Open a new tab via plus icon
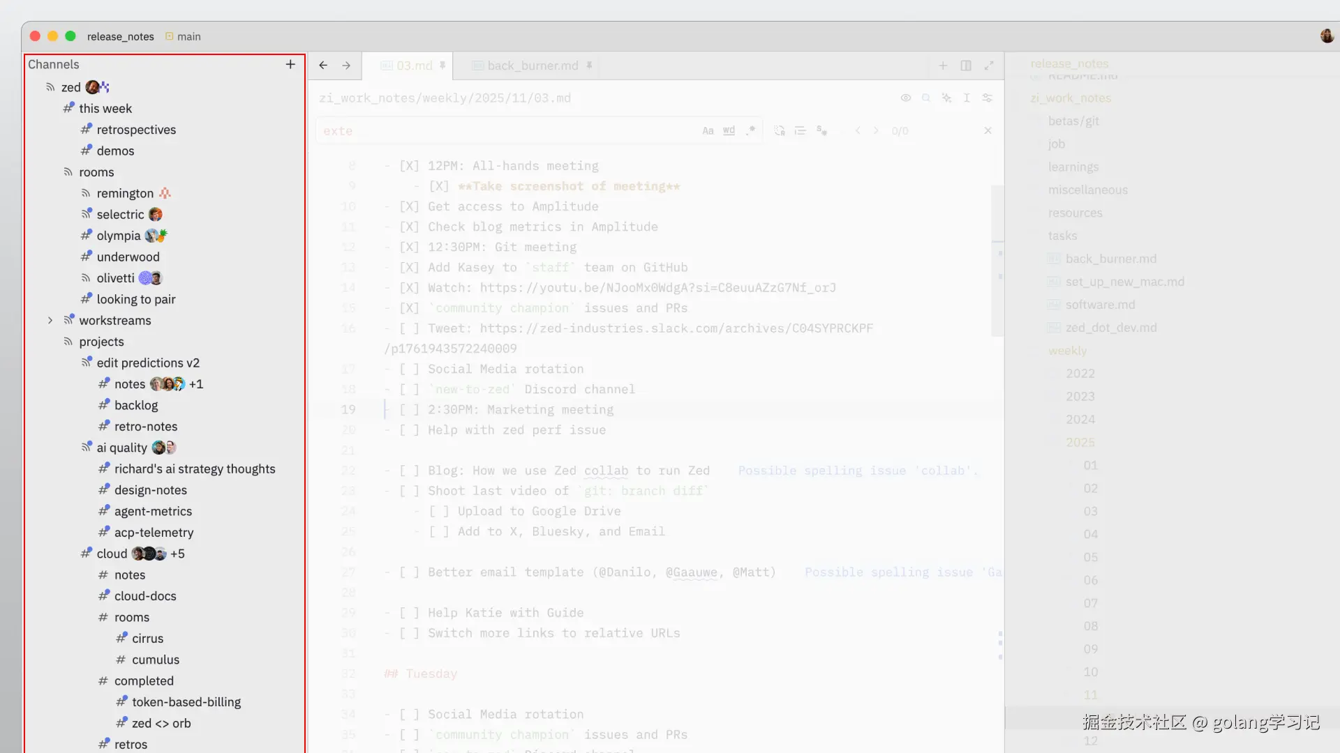 coord(943,66)
